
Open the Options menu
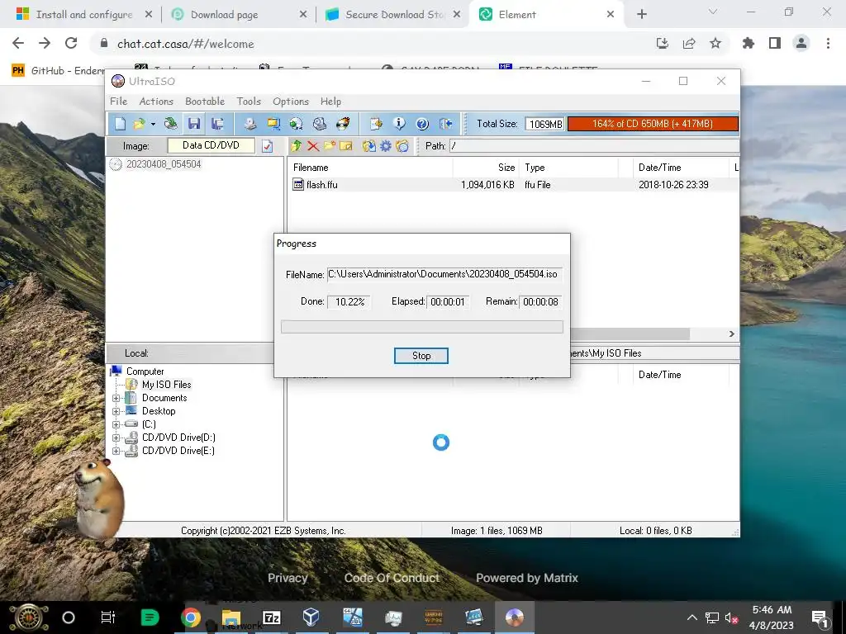[291, 102]
